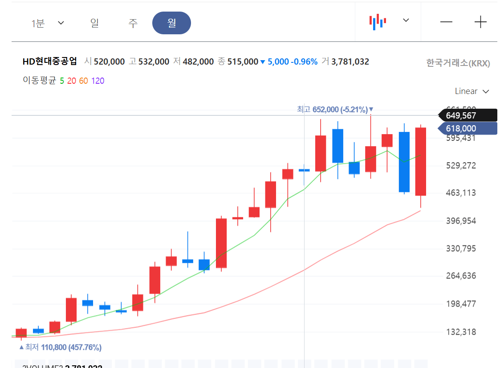Click the 529,272 price axis label
This screenshot has width=500, height=368.
click(461, 165)
